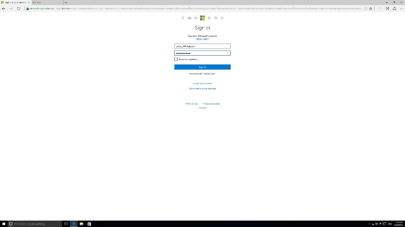Screen dimensions: 405x227
Task: Open the Terms of Use link
Action: 191,104
